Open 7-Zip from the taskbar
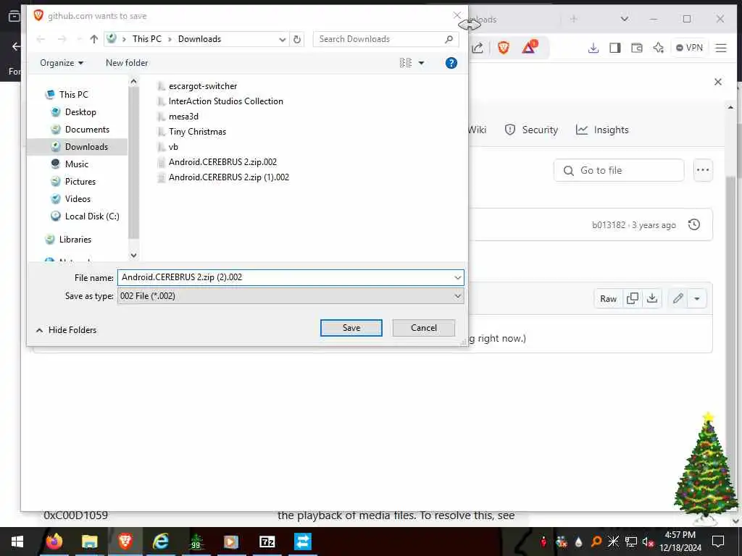742x556 pixels. pyautogui.click(x=267, y=542)
